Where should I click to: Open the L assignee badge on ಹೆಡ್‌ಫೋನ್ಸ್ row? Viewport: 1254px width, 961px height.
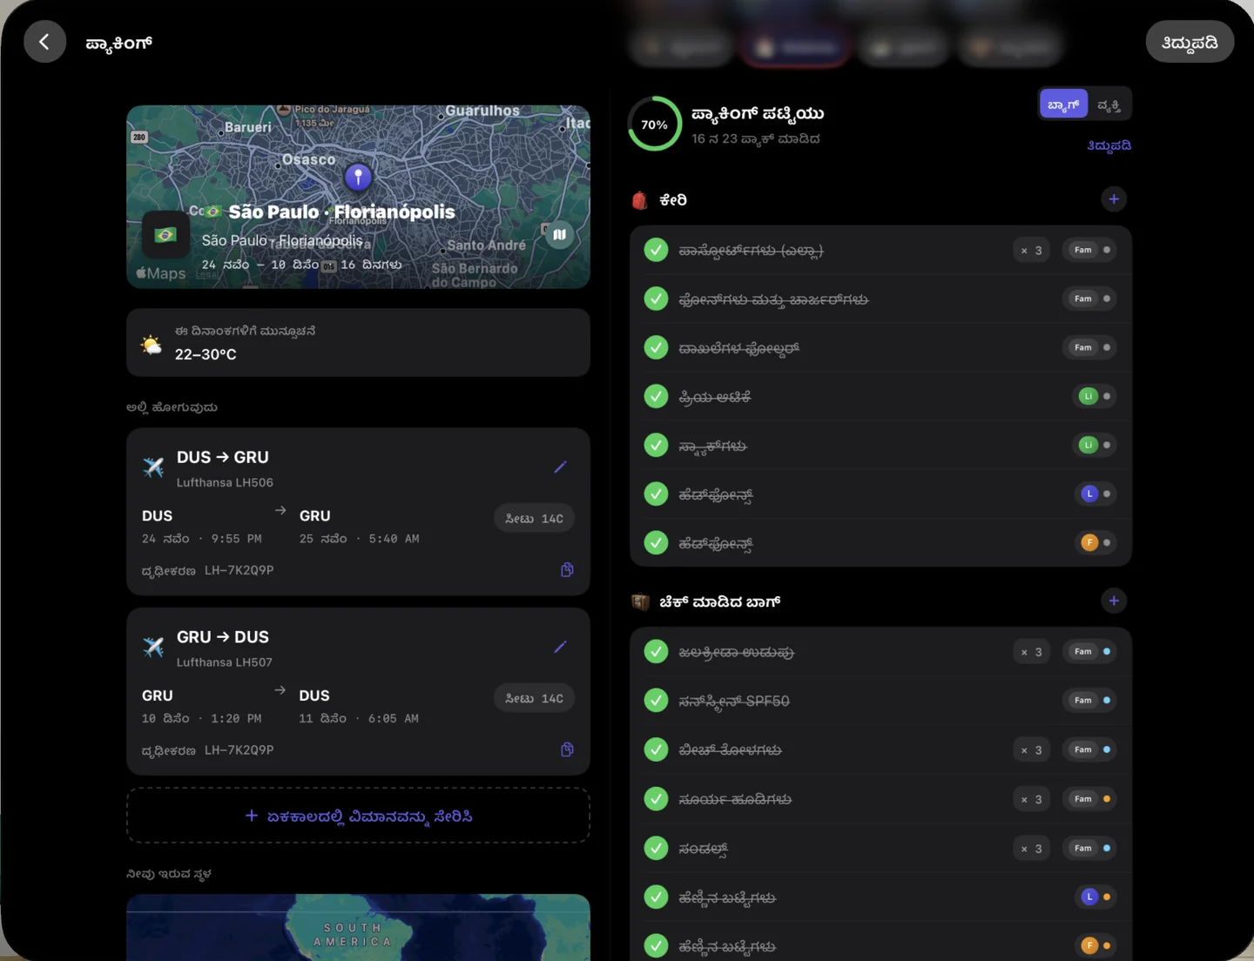tap(1094, 494)
